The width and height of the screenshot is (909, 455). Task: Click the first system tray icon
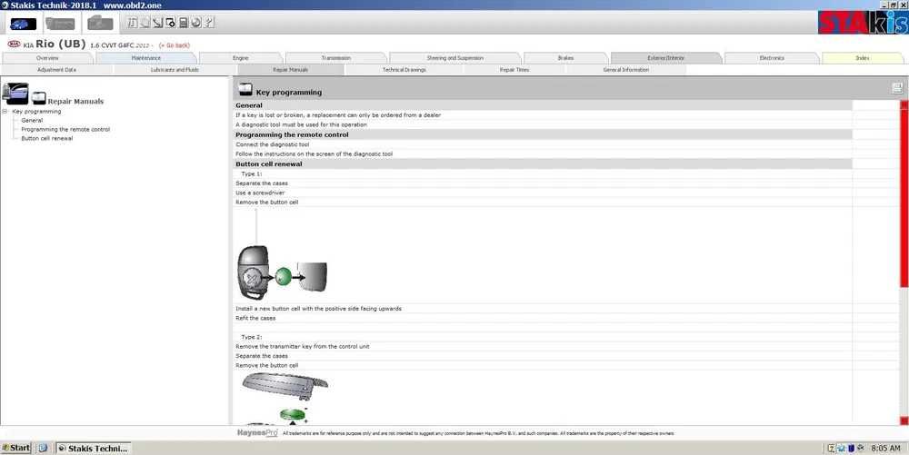pyautogui.click(x=832, y=448)
